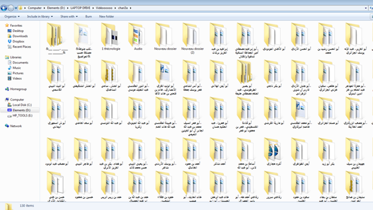Open the Downloads favorite

click(20, 36)
